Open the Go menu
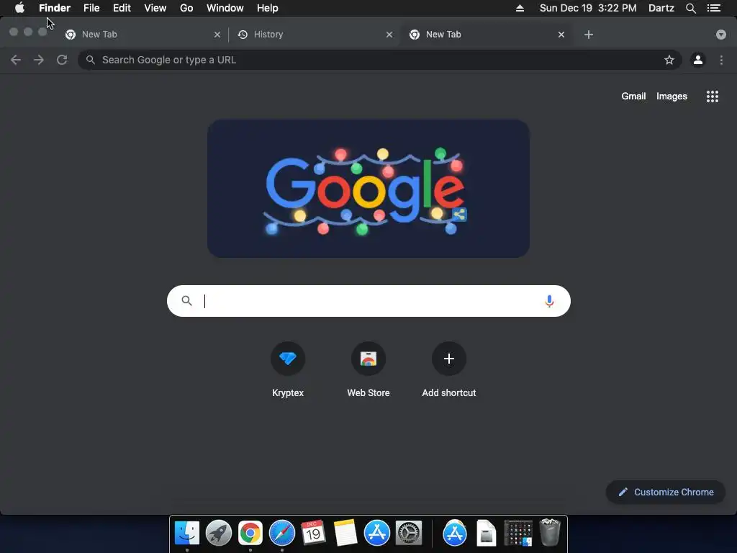 pyautogui.click(x=186, y=8)
